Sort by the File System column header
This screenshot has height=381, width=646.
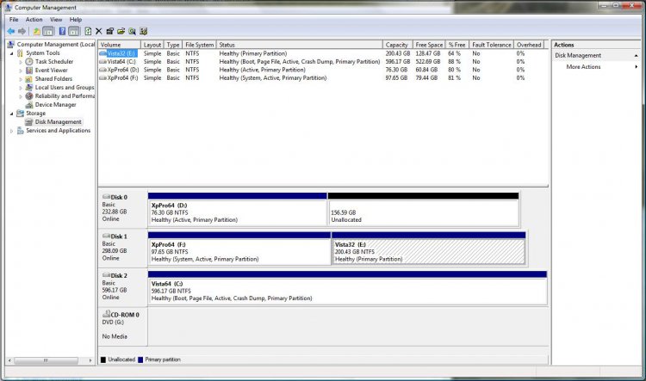click(x=200, y=45)
